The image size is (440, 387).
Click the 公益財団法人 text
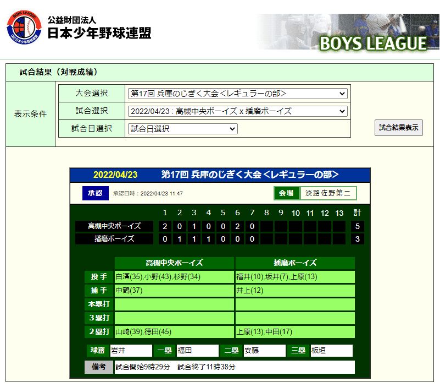click(72, 20)
